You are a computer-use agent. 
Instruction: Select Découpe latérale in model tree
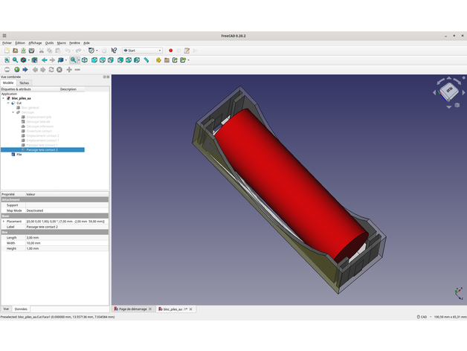[39, 122]
